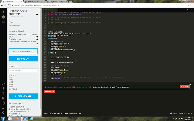194x121 pixels.
Task: Click the file icon beside Function Variable
Action: click(28, 111)
